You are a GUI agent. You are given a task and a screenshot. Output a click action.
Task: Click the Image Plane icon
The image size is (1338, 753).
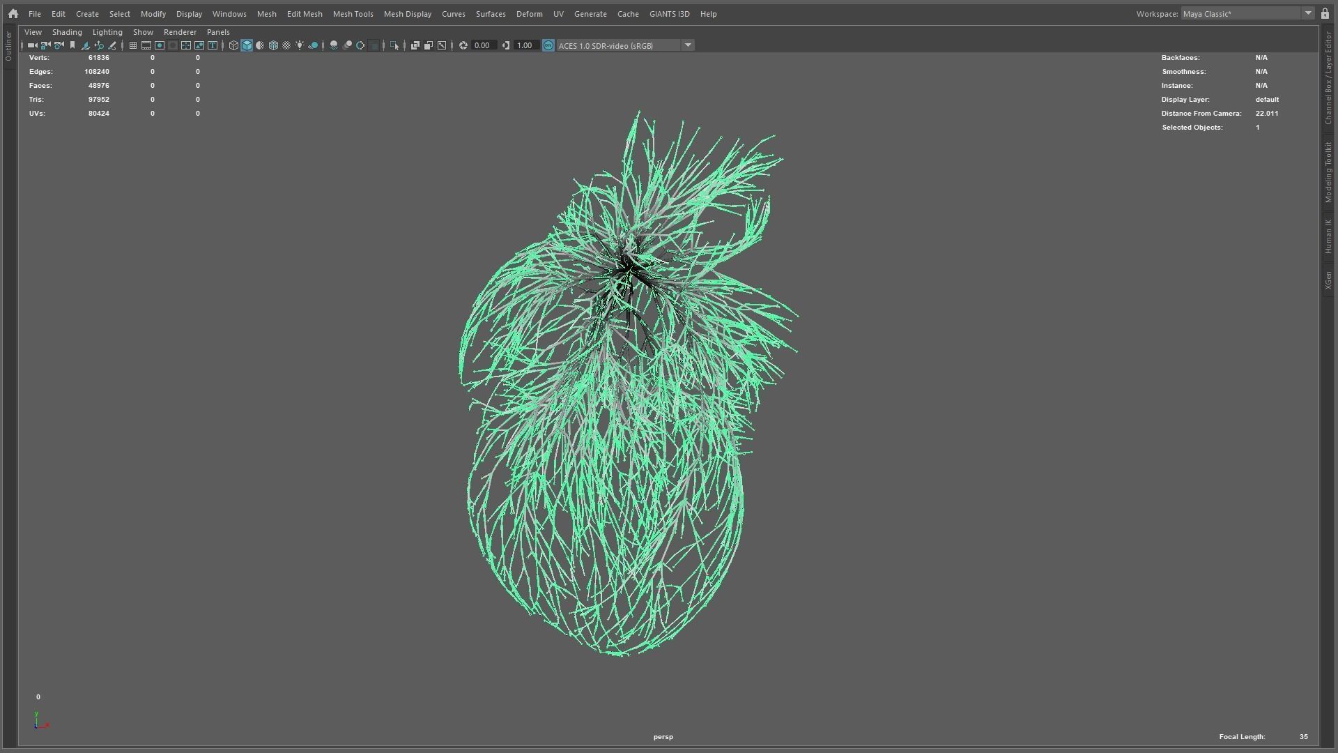tap(86, 45)
